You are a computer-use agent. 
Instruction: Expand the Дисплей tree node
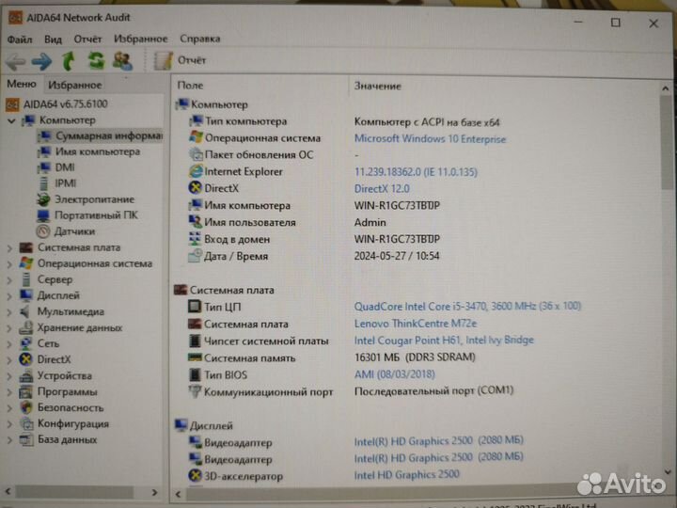pos(9,296)
